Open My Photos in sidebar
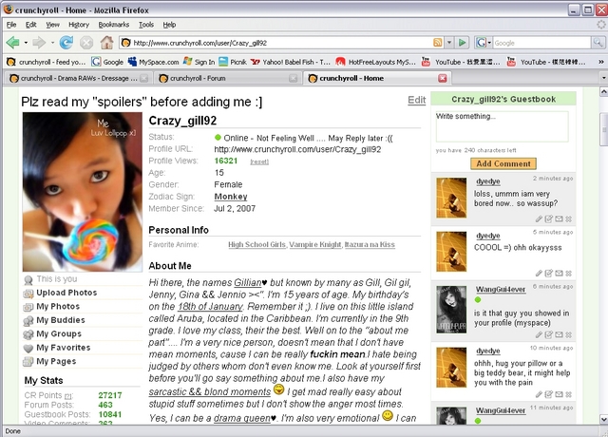 point(58,306)
